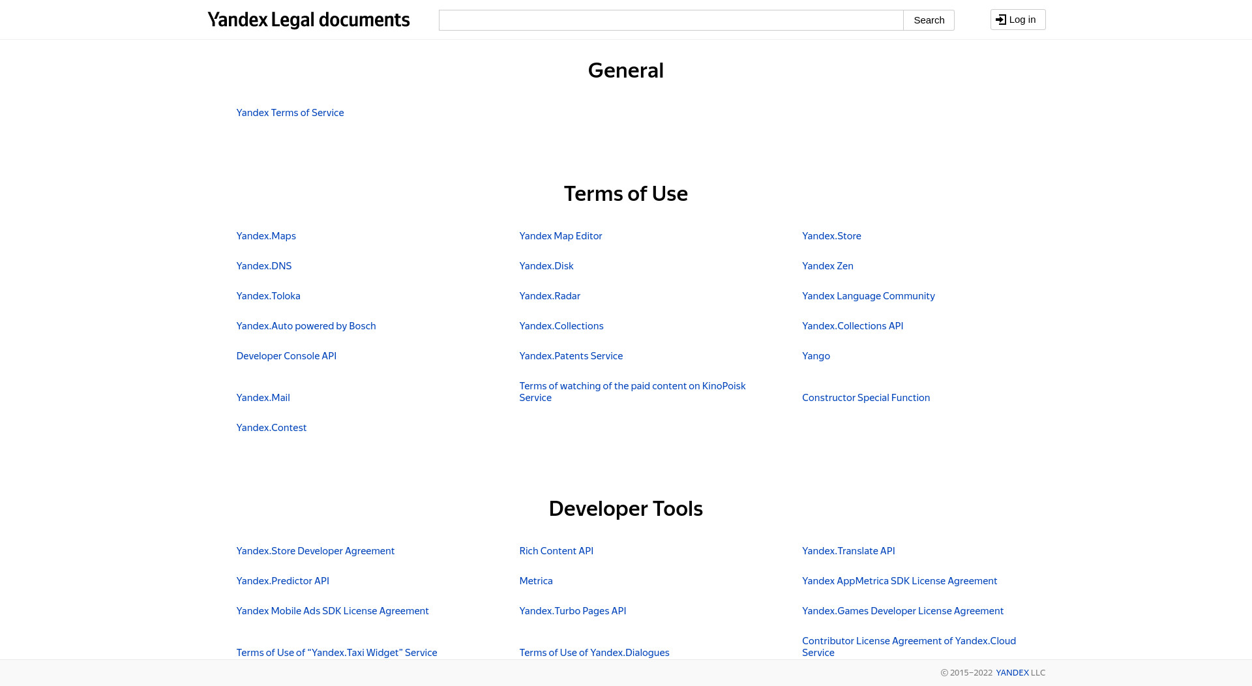Open the Yango terms link

pos(816,356)
